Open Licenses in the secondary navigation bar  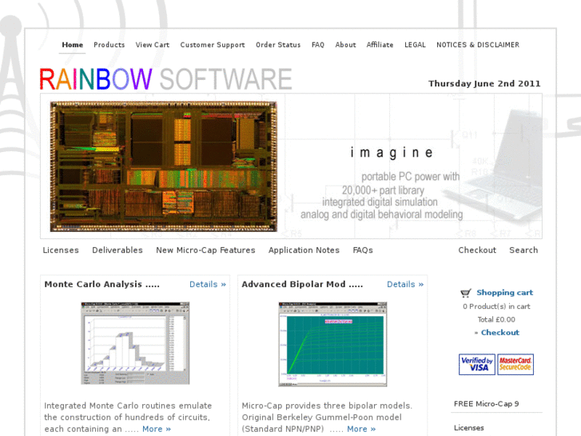click(x=61, y=250)
